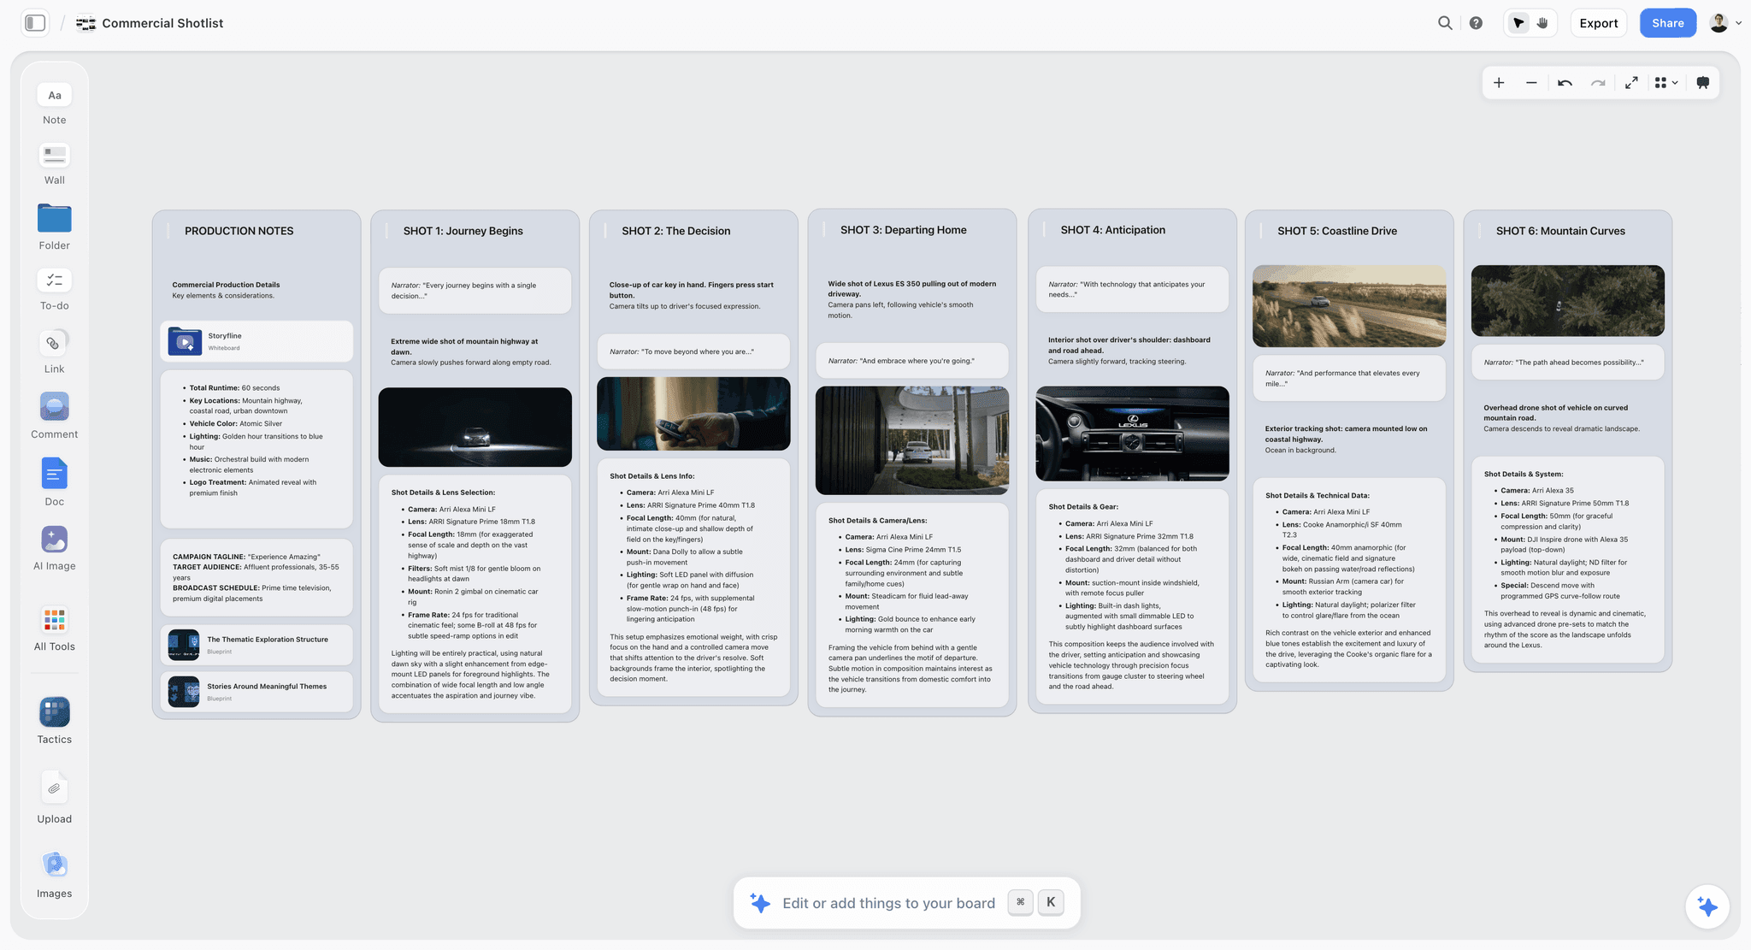This screenshot has width=1751, height=950.
Task: Expand board to fullscreen
Action: pyautogui.click(x=1631, y=83)
